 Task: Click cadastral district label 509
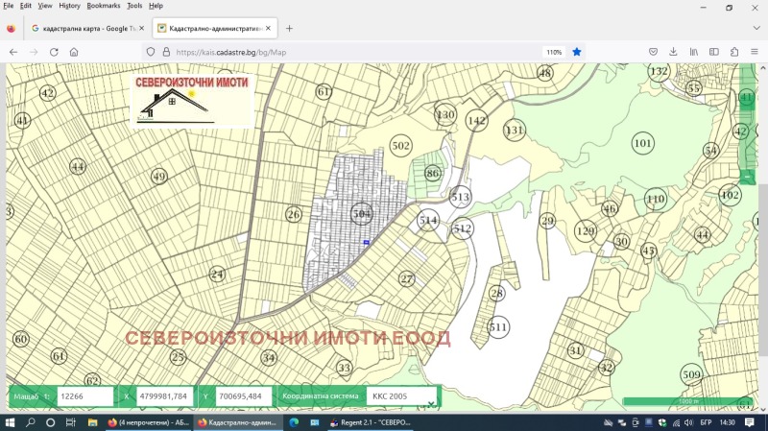tap(691, 375)
